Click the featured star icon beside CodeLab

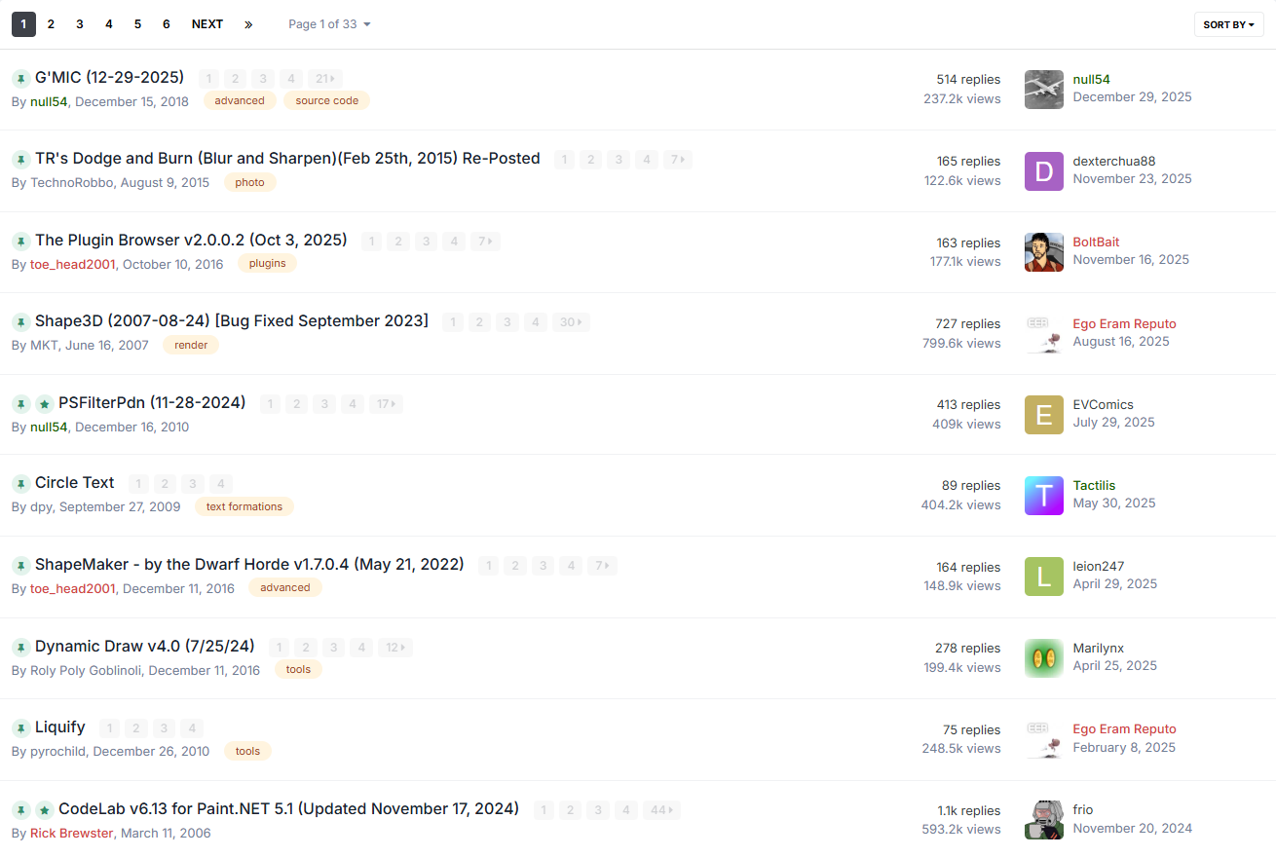45,810
